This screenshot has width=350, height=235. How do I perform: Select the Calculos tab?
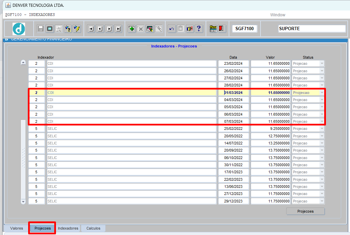coord(93,228)
